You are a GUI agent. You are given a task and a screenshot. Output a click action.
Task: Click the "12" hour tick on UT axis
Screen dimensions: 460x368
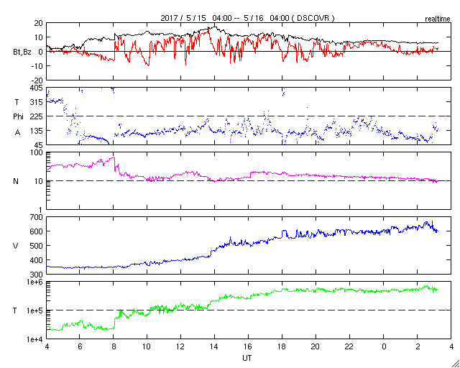pyautogui.click(x=180, y=346)
